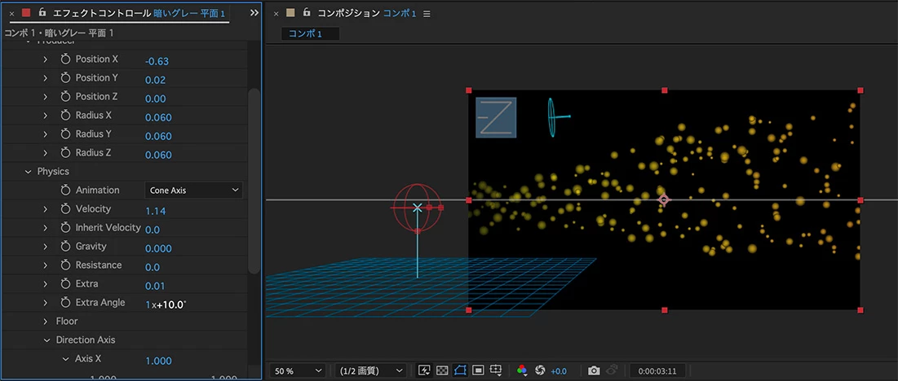Open the (1/2 画質) resolution dropdown
The image size is (898, 381).
(370, 370)
